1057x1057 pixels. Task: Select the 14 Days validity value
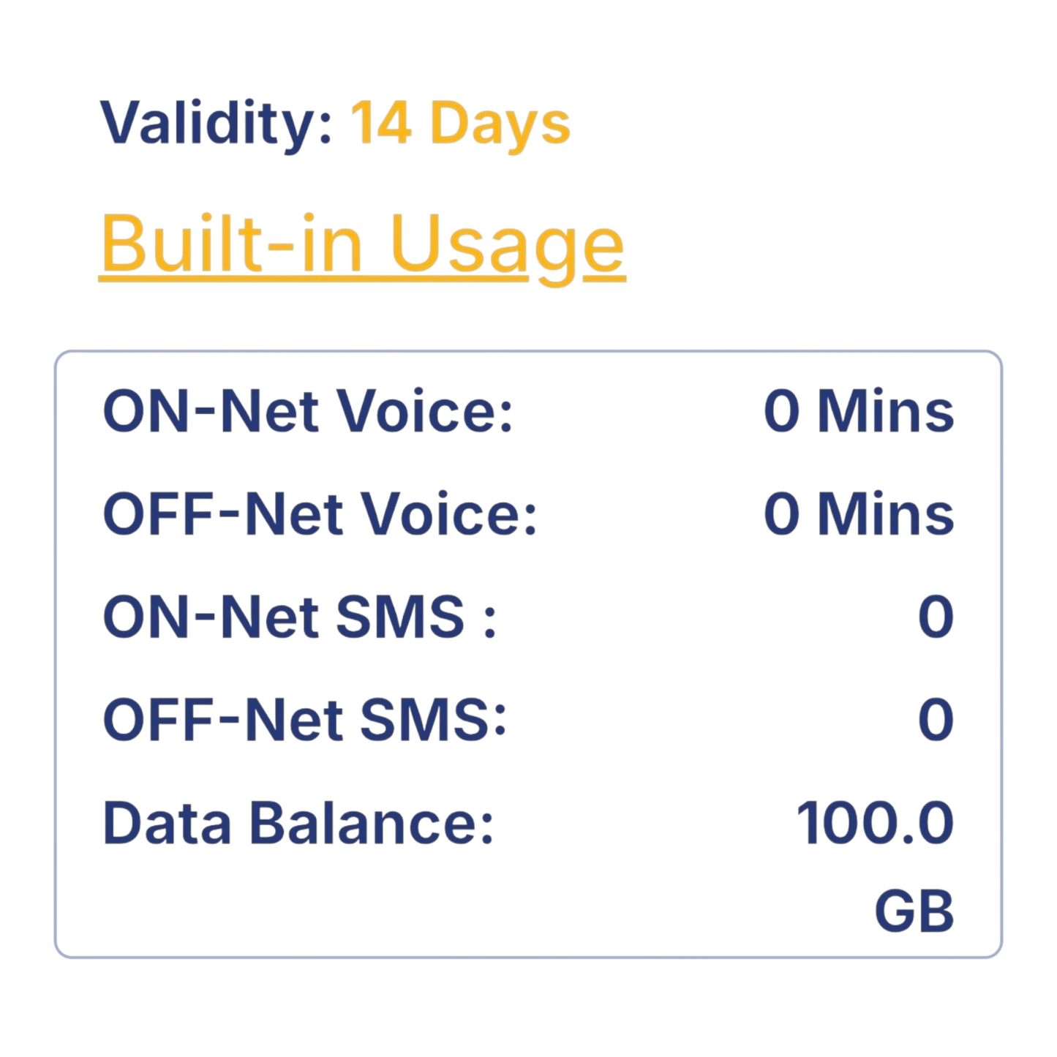460,123
